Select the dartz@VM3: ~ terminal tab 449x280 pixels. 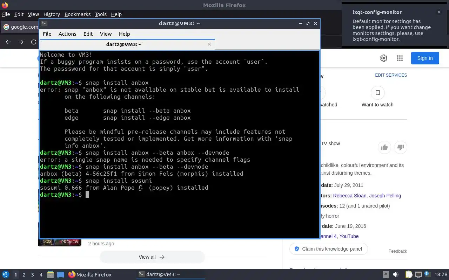coord(127,44)
